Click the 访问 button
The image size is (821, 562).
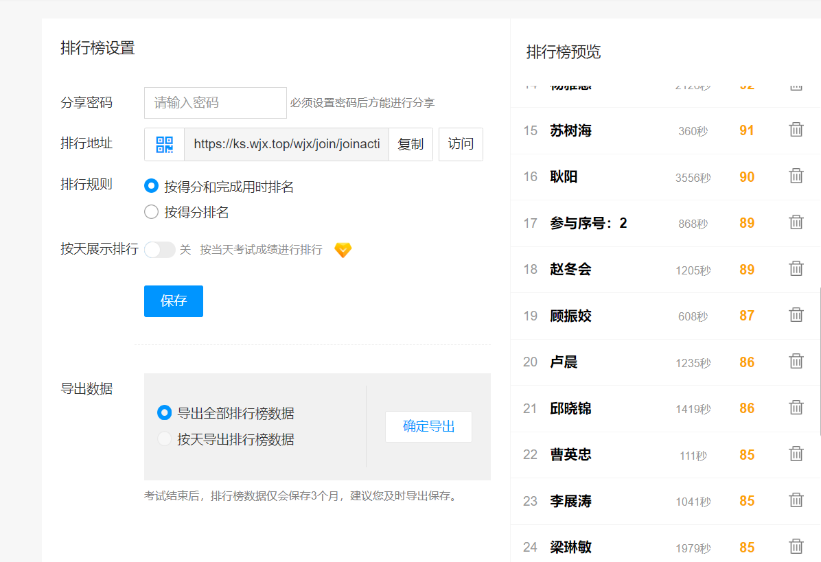[x=461, y=145]
